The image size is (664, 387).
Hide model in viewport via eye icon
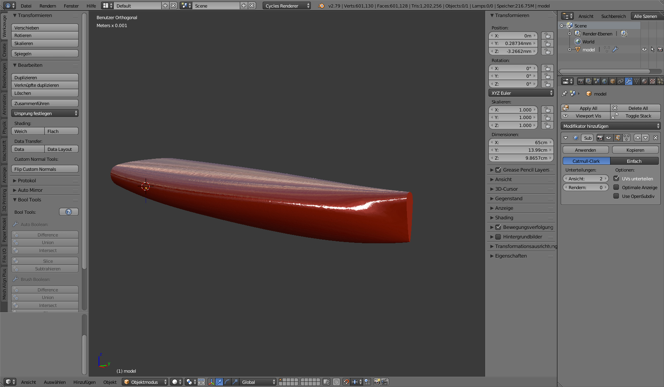point(644,49)
